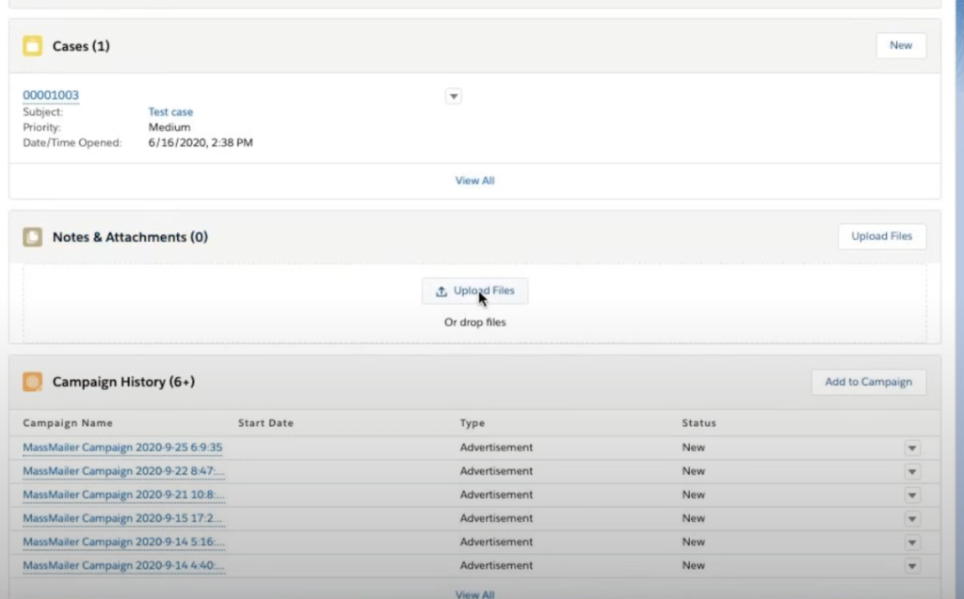Click the Notes & Attachments section icon
The image size is (964, 599).
33,237
